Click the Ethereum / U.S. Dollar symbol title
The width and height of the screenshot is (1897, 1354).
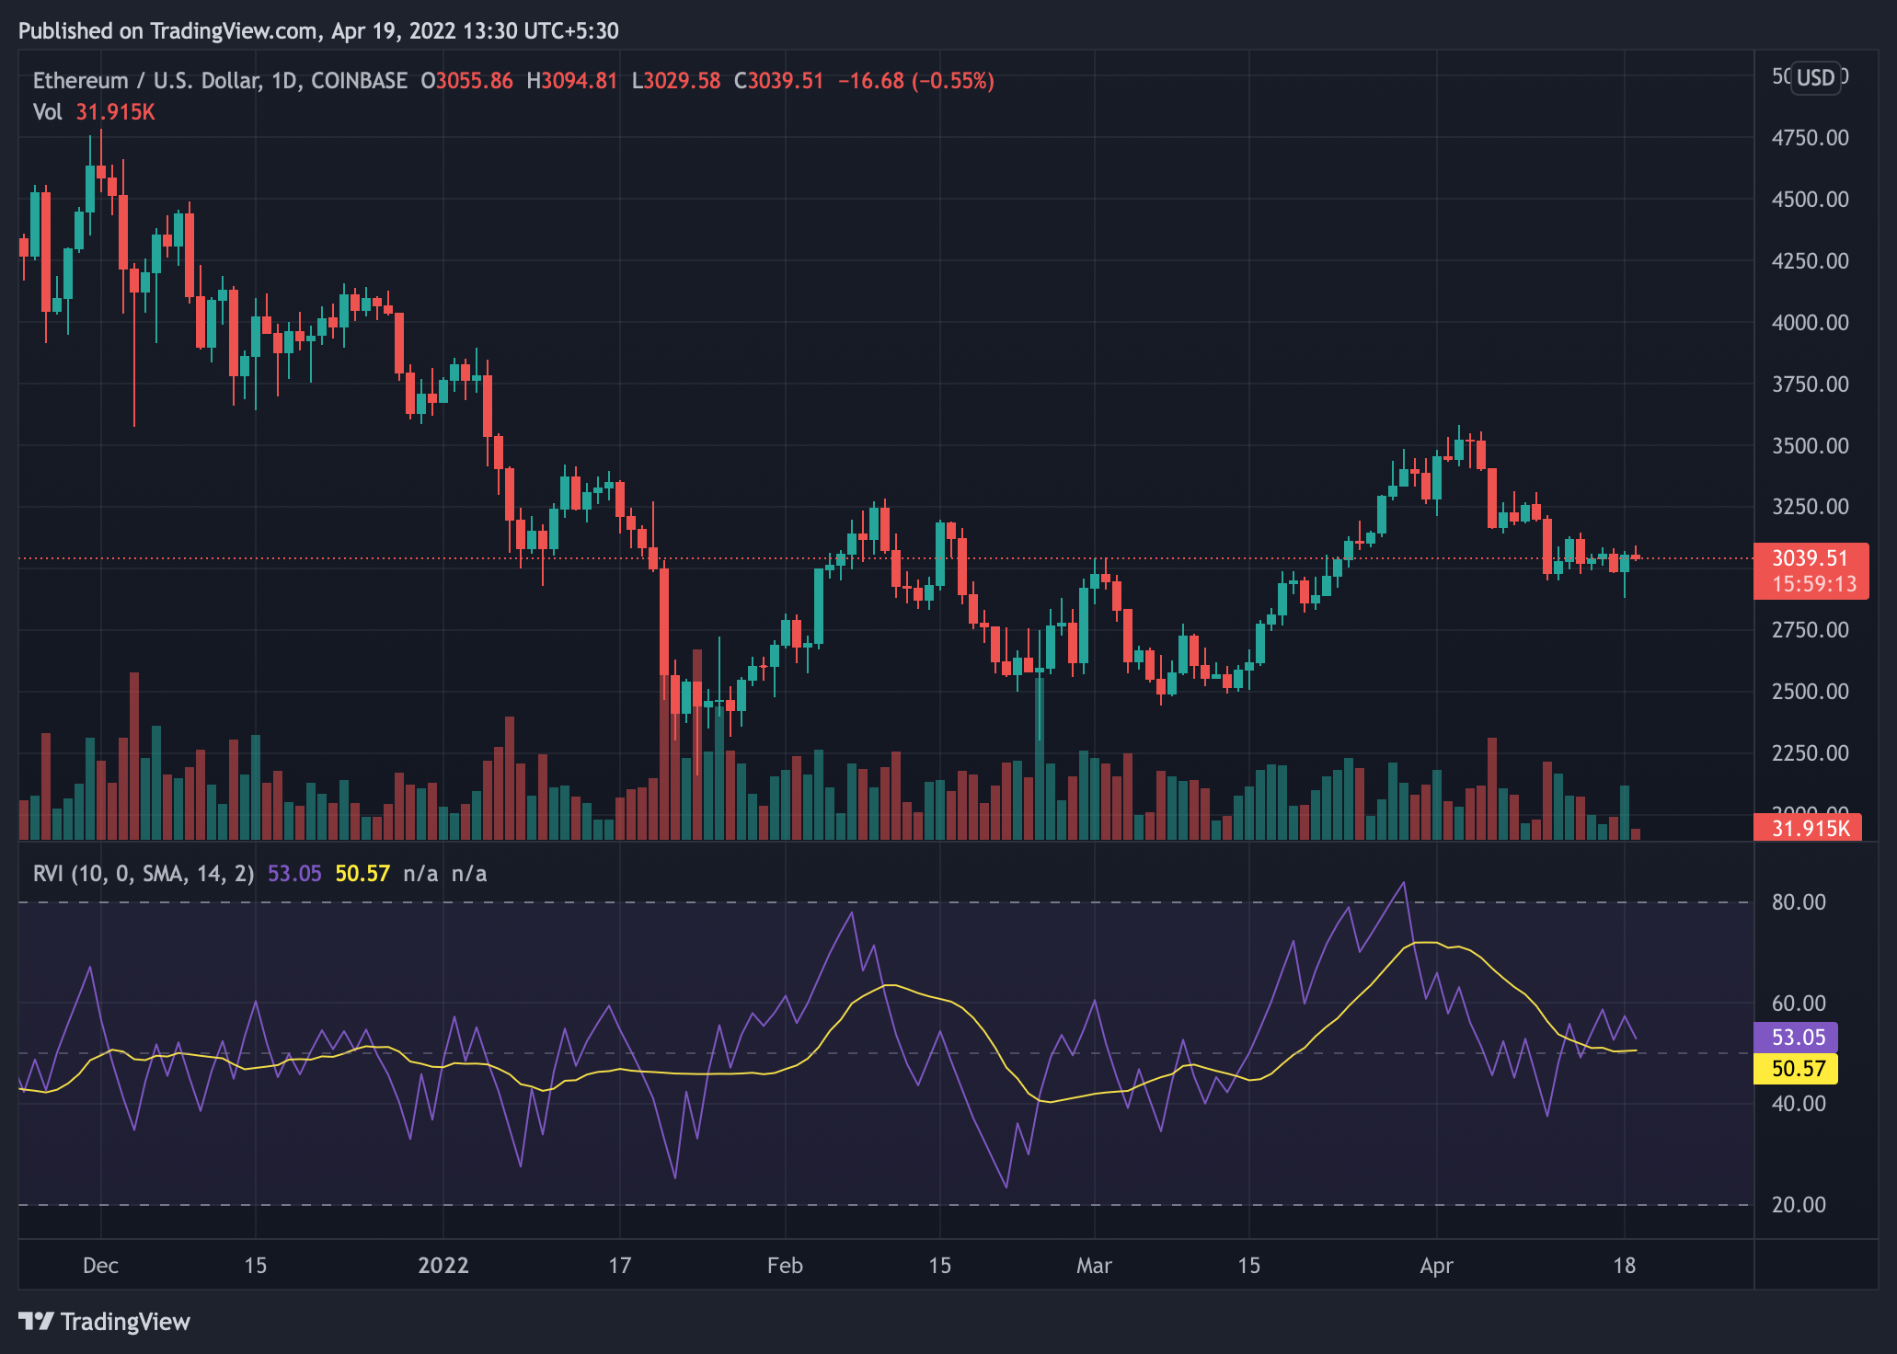pyautogui.click(x=147, y=81)
